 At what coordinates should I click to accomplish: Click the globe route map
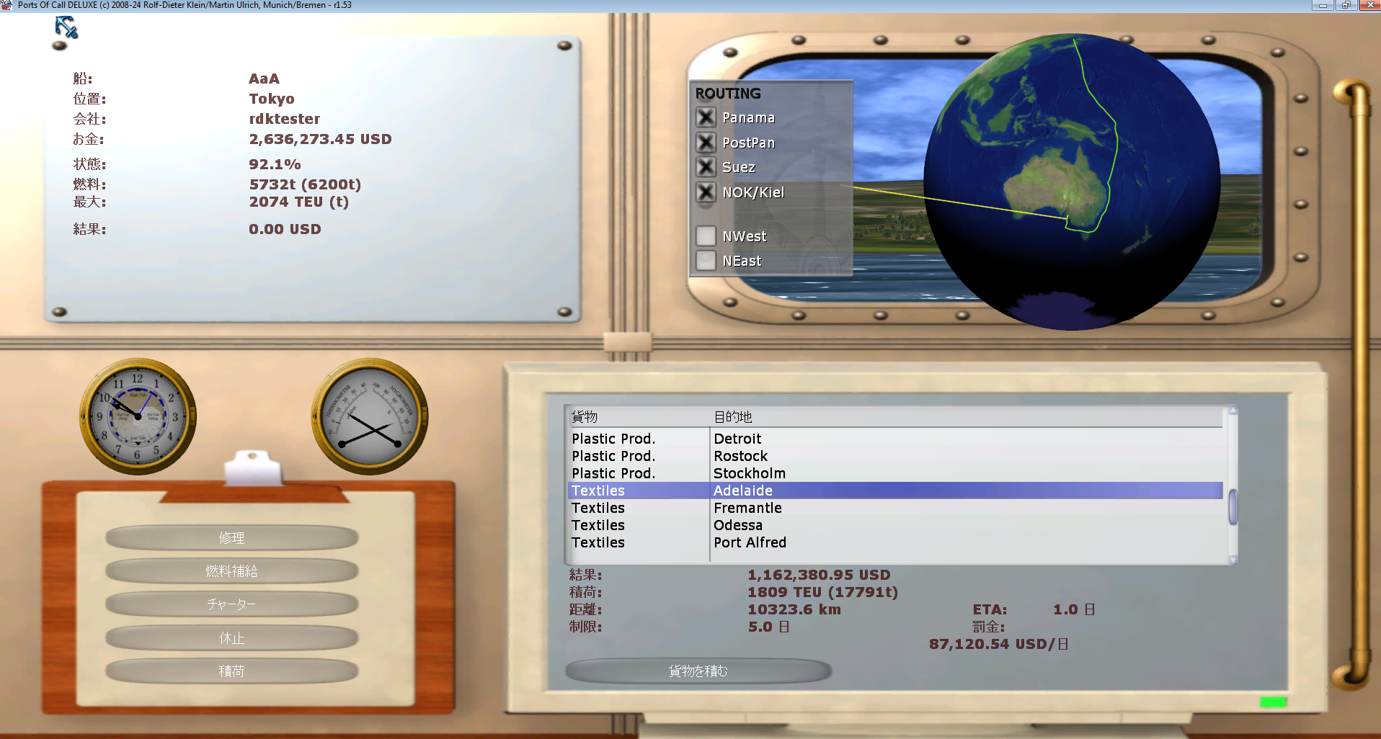tap(1072, 182)
